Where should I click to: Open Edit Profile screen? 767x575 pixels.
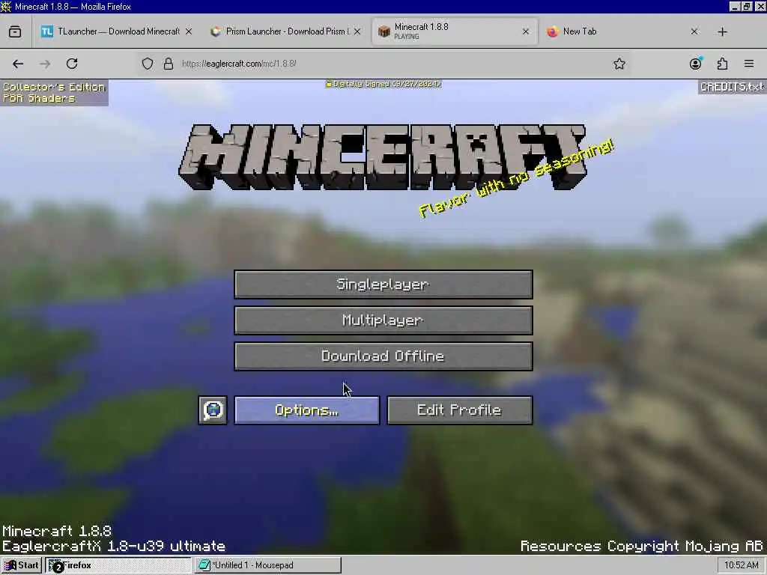460,410
